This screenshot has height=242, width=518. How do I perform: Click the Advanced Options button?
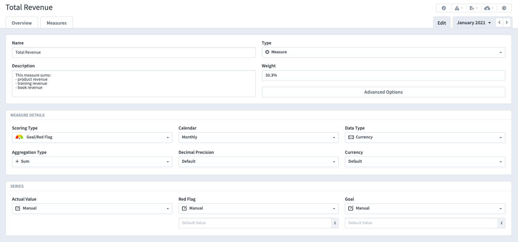point(383,92)
